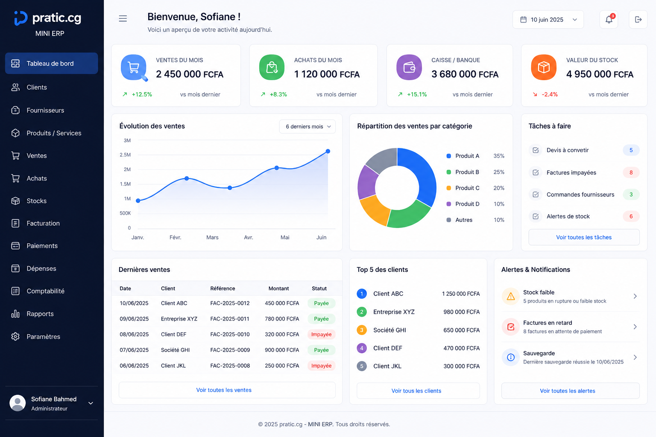
Task: Open the notification bell icon
Action: (609, 20)
